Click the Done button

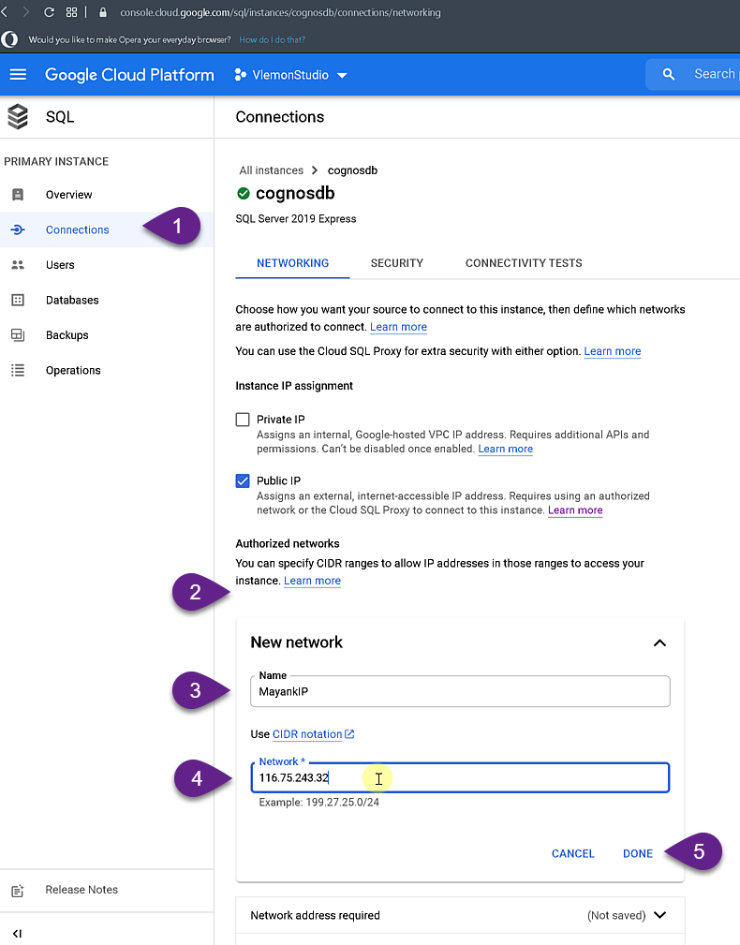coord(638,853)
